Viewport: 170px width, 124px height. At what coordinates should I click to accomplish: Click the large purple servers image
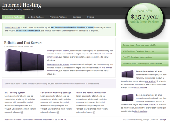coord(25,60)
